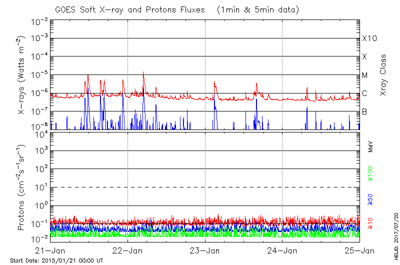Click the C class label on right axis
The image size is (400, 265).
pyautogui.click(x=364, y=93)
